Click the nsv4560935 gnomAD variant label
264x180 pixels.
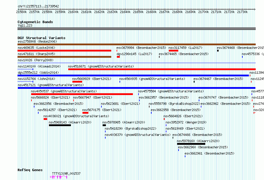coord(152,79)
